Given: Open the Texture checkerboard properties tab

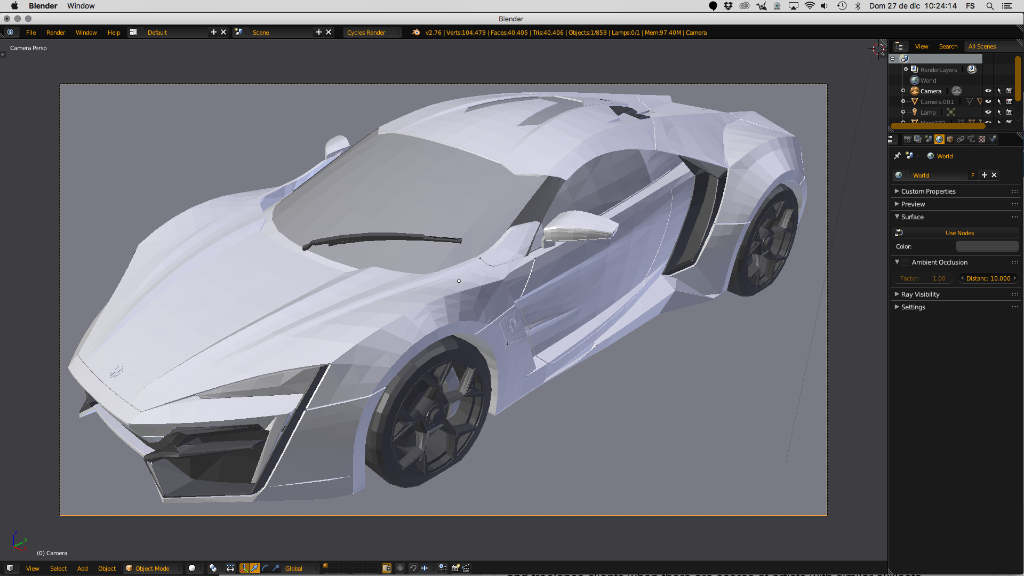Looking at the screenshot, I should point(982,139).
